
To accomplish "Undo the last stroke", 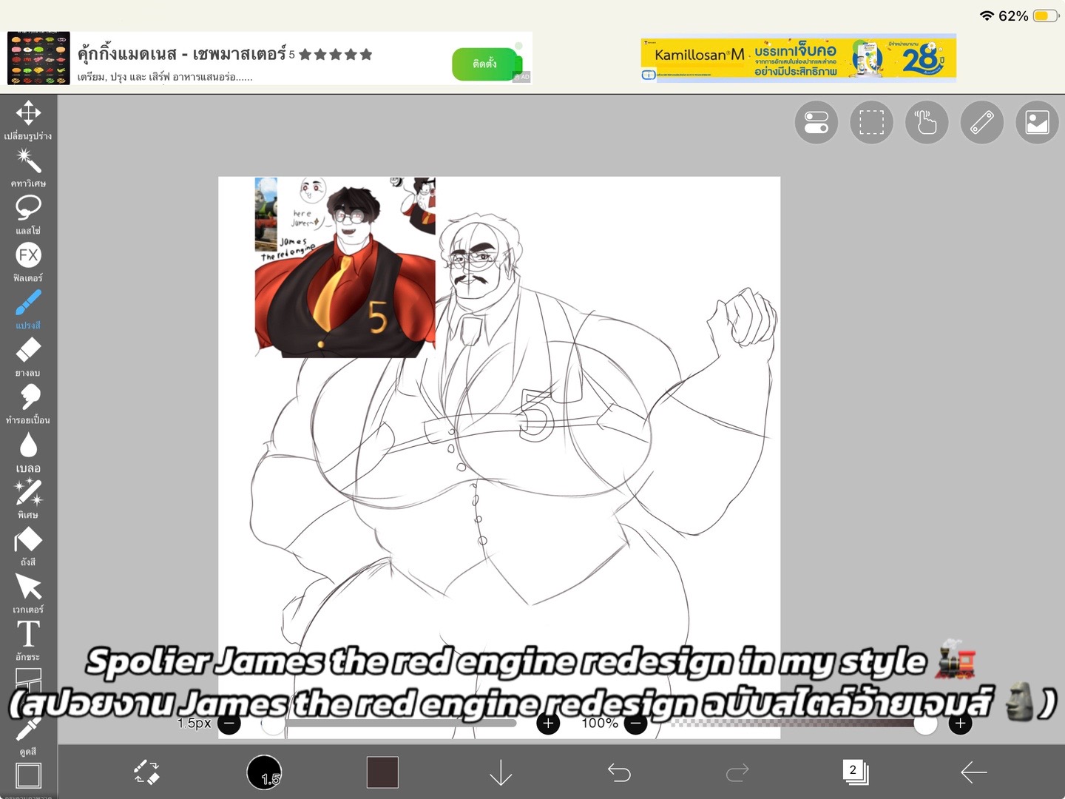I will coord(619,772).
